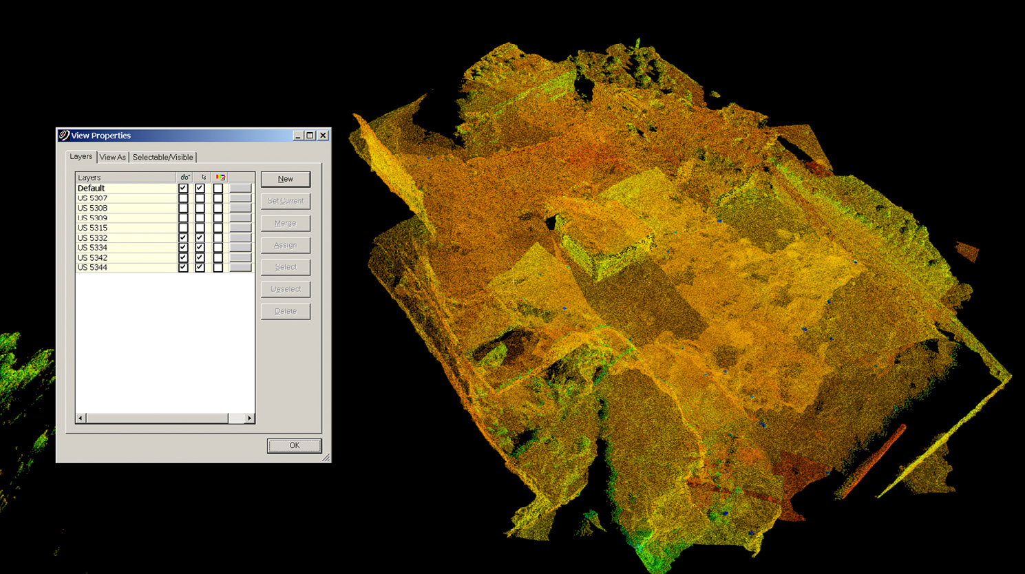Tick color-map checkbox for US 5308
This screenshot has width=1025, height=574.
[x=218, y=208]
